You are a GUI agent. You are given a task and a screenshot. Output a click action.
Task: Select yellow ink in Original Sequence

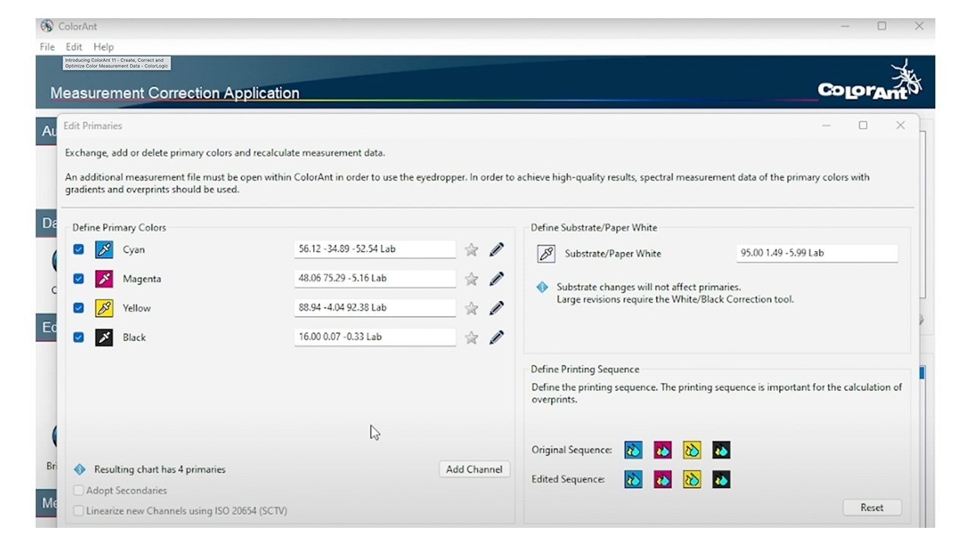coord(692,450)
